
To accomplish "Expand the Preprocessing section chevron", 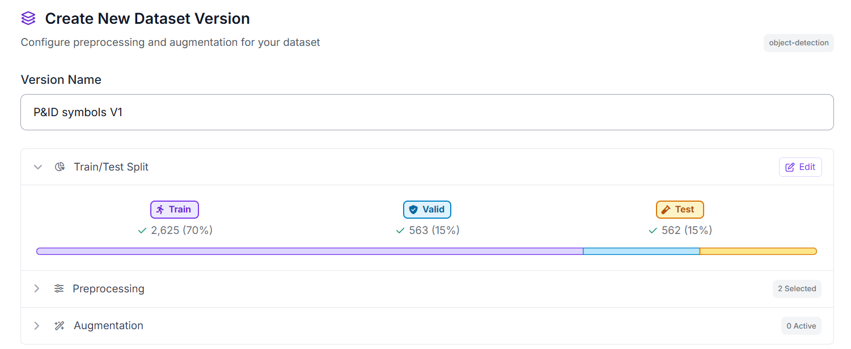I will 37,289.
